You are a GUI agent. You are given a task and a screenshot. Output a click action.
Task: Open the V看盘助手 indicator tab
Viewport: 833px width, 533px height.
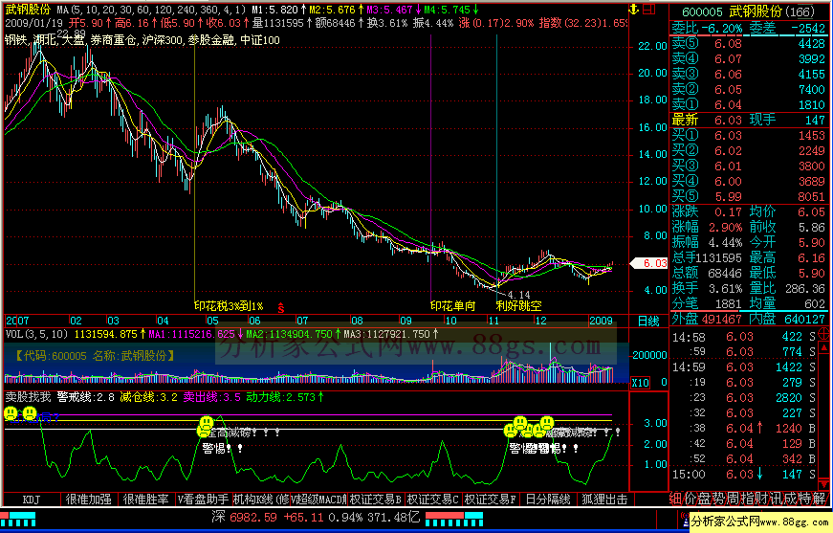tap(203, 500)
